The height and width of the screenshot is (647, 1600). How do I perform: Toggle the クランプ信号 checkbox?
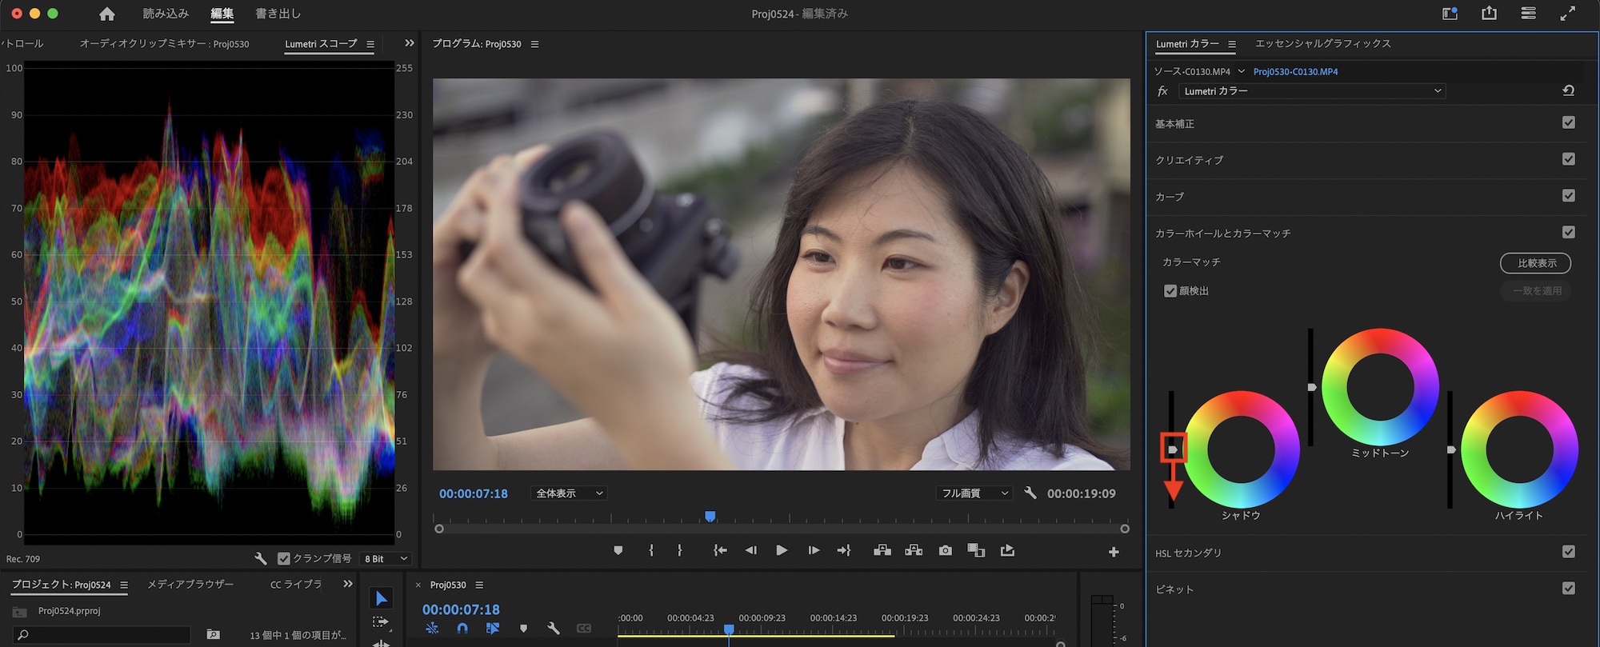tap(284, 558)
